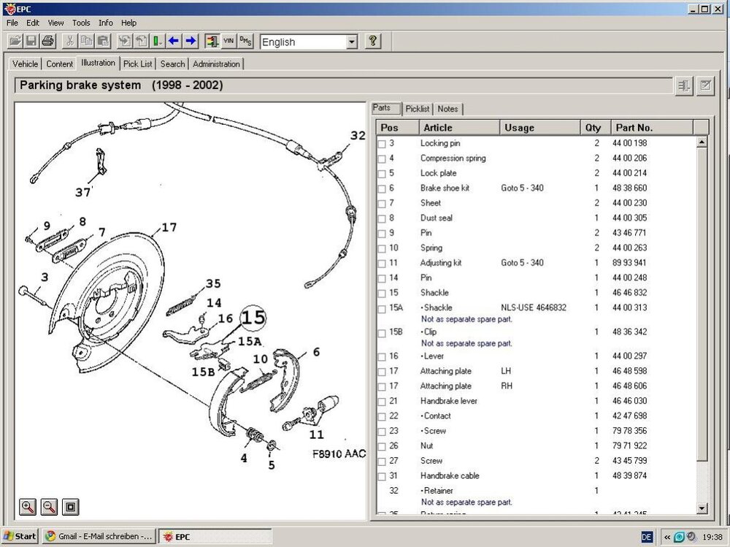This screenshot has width=730, height=547.
Task: Zoom in on the illustration
Action: click(28, 506)
